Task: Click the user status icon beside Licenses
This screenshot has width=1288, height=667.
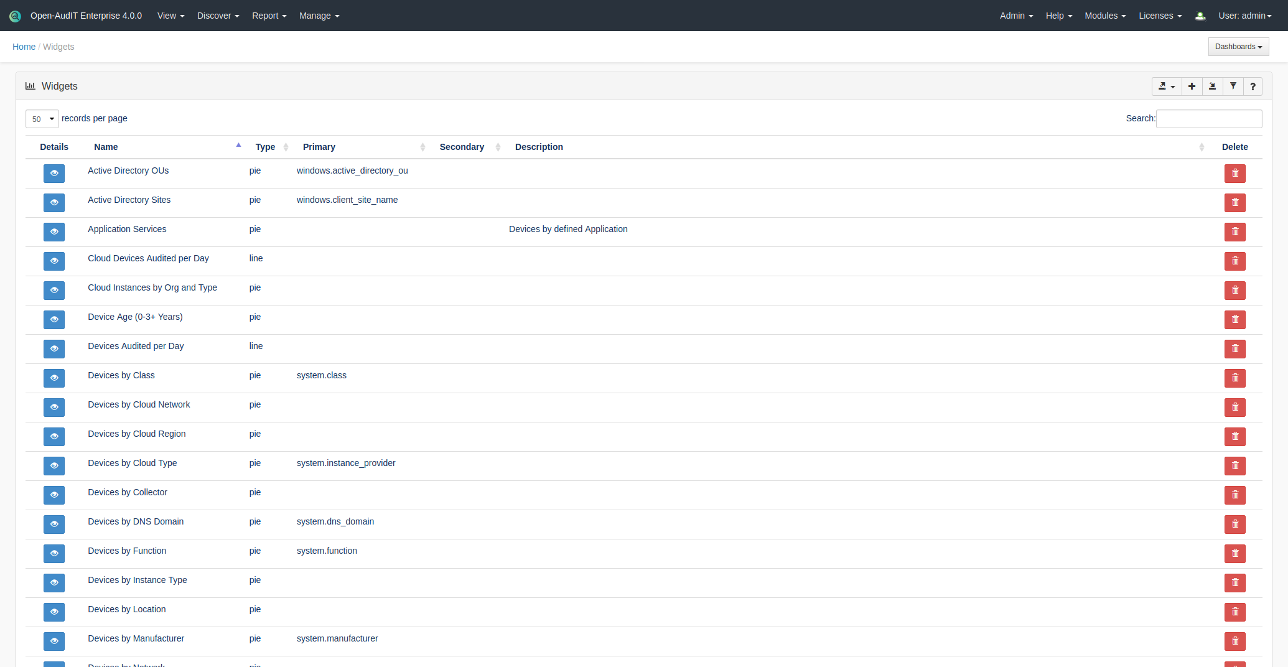Action: (x=1200, y=16)
